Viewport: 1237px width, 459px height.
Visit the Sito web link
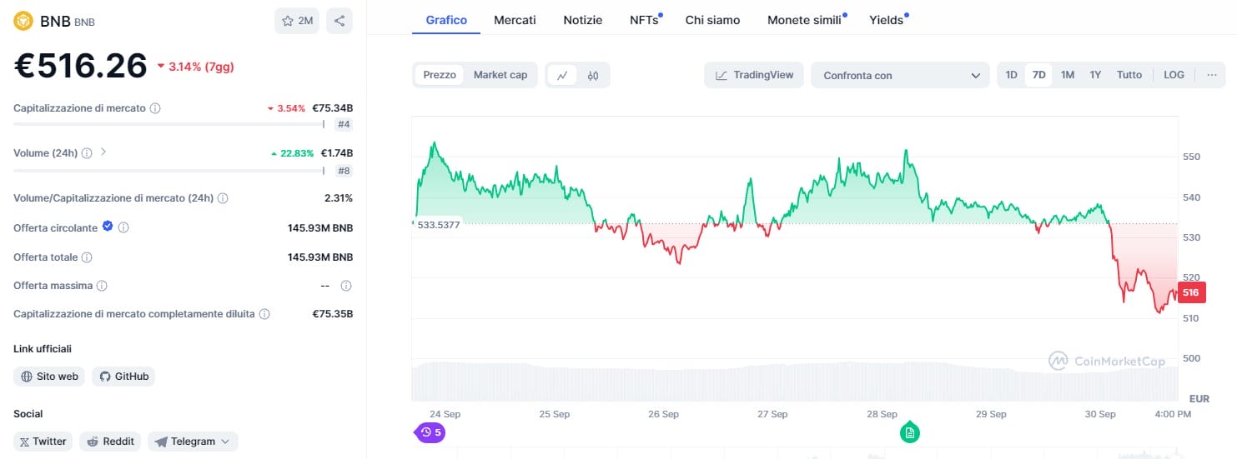click(x=50, y=377)
